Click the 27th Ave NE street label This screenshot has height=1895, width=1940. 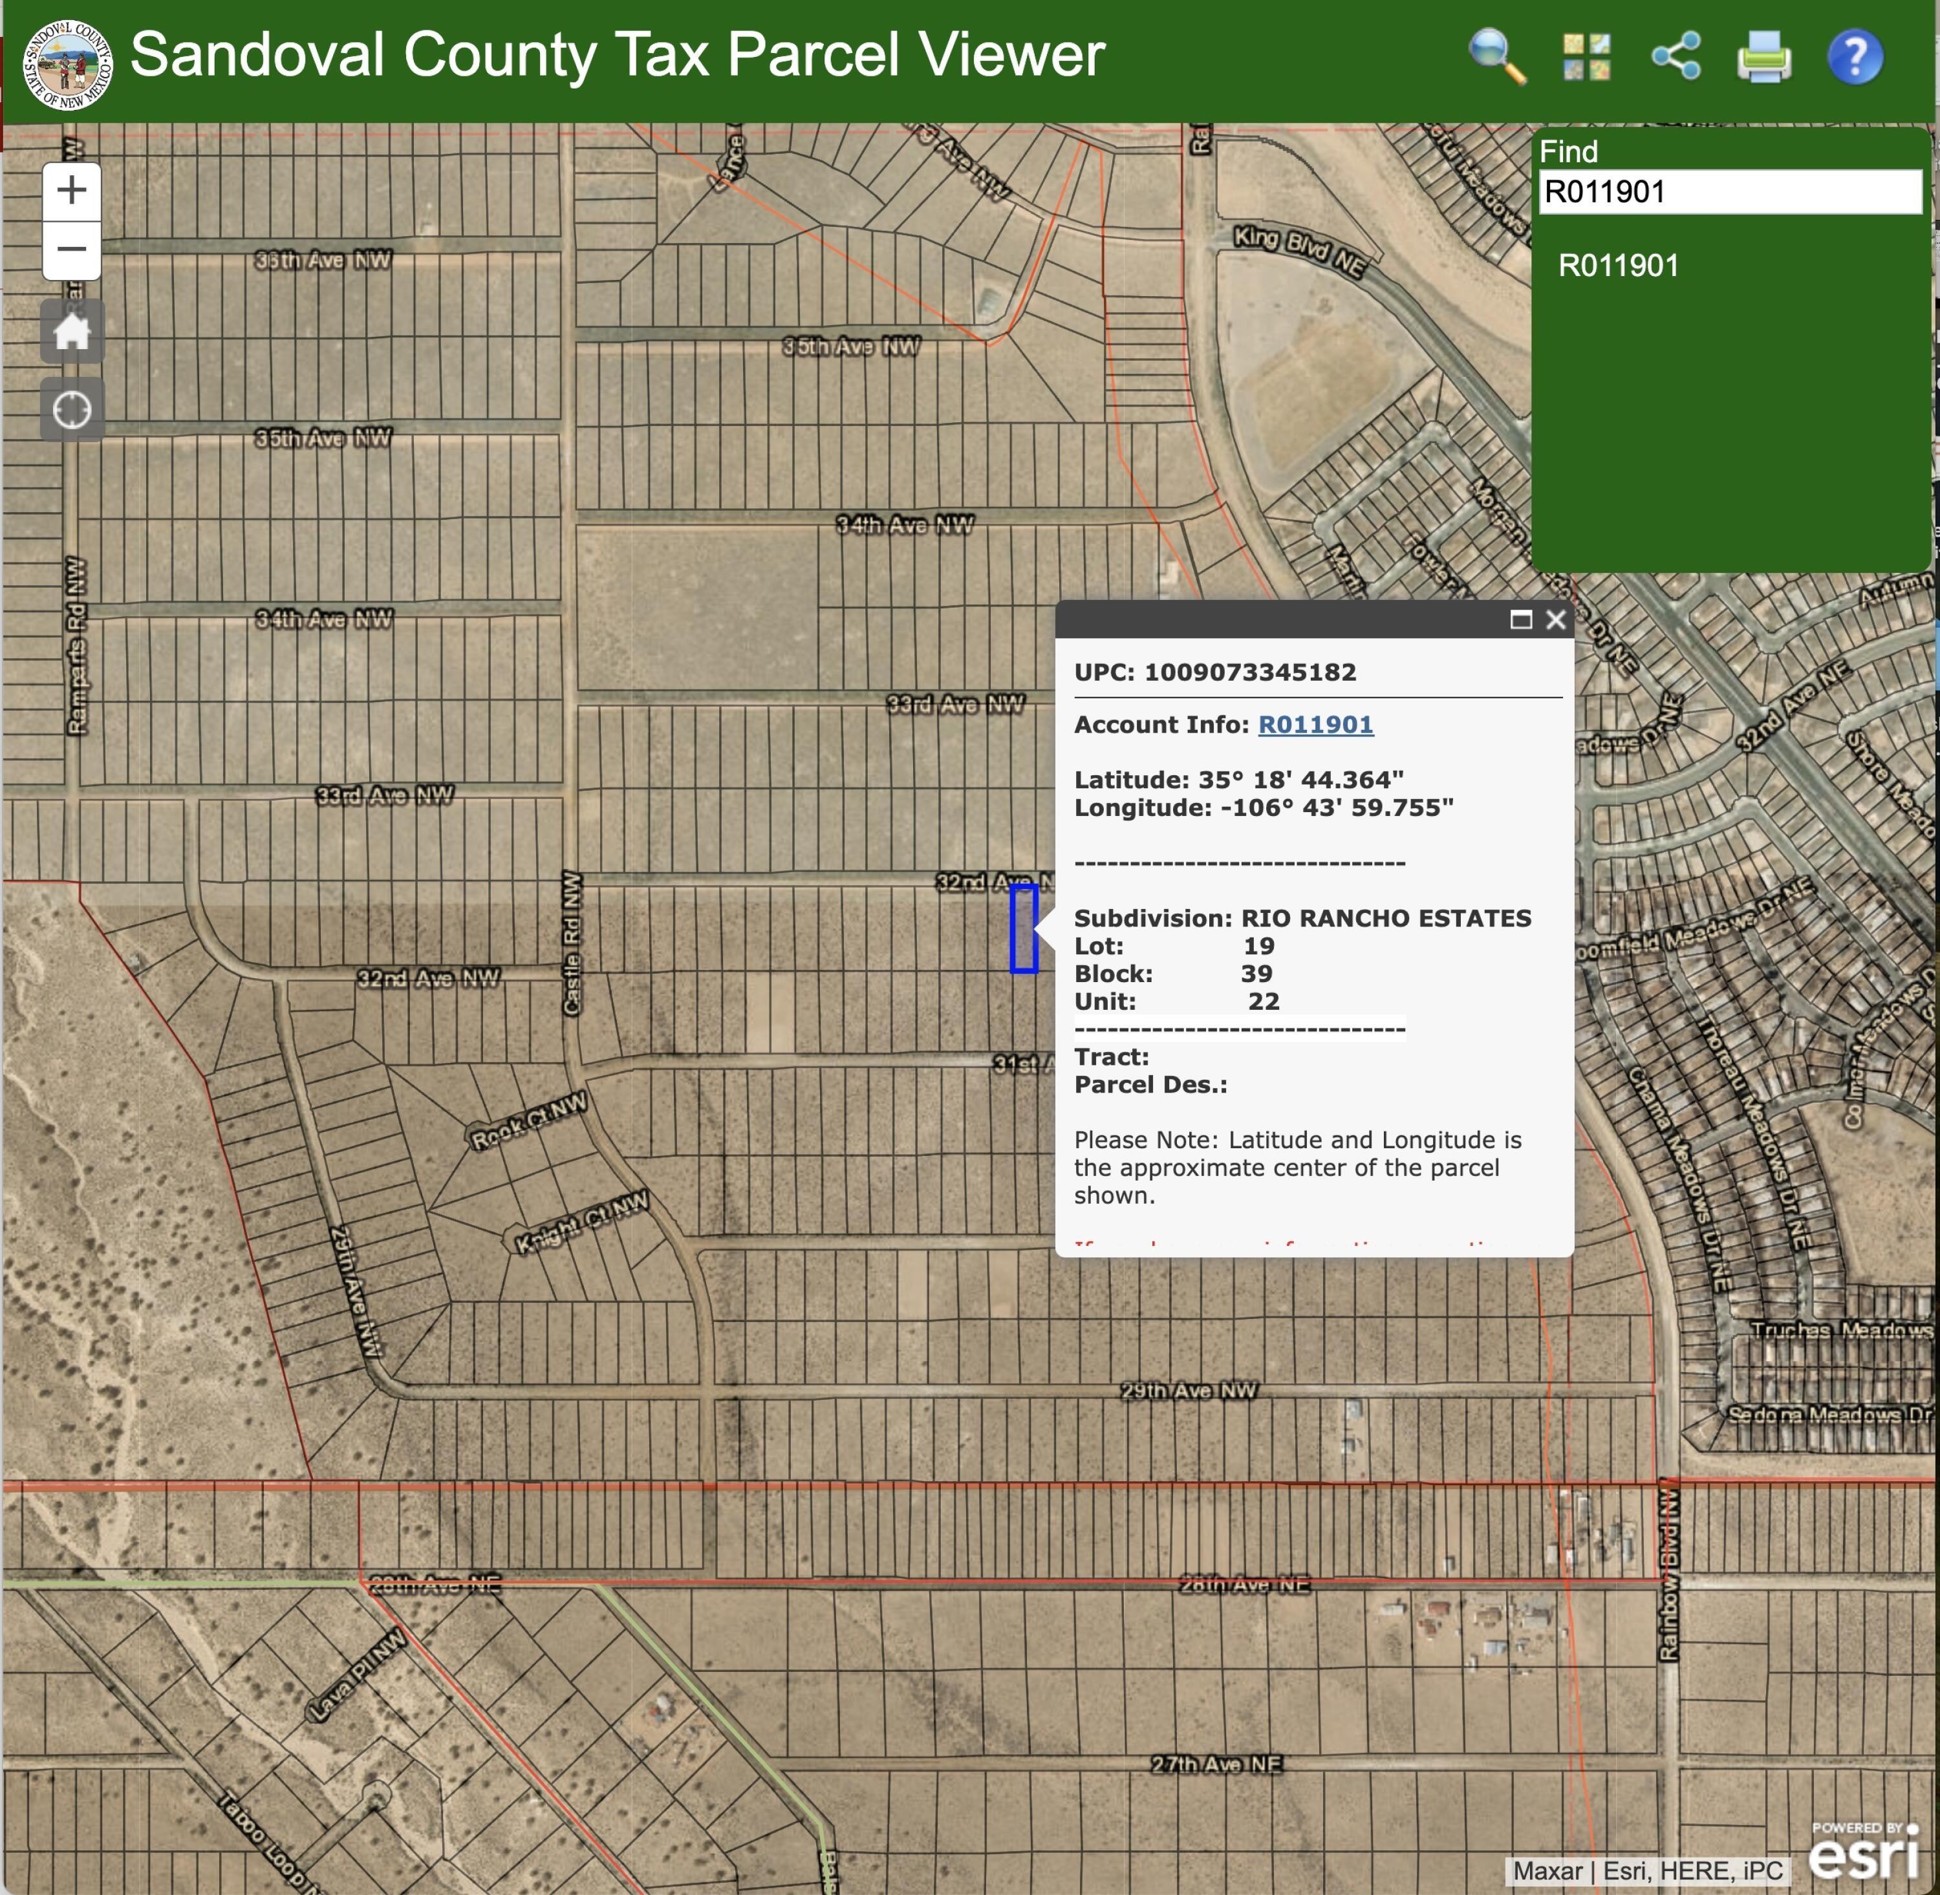(x=1216, y=1764)
